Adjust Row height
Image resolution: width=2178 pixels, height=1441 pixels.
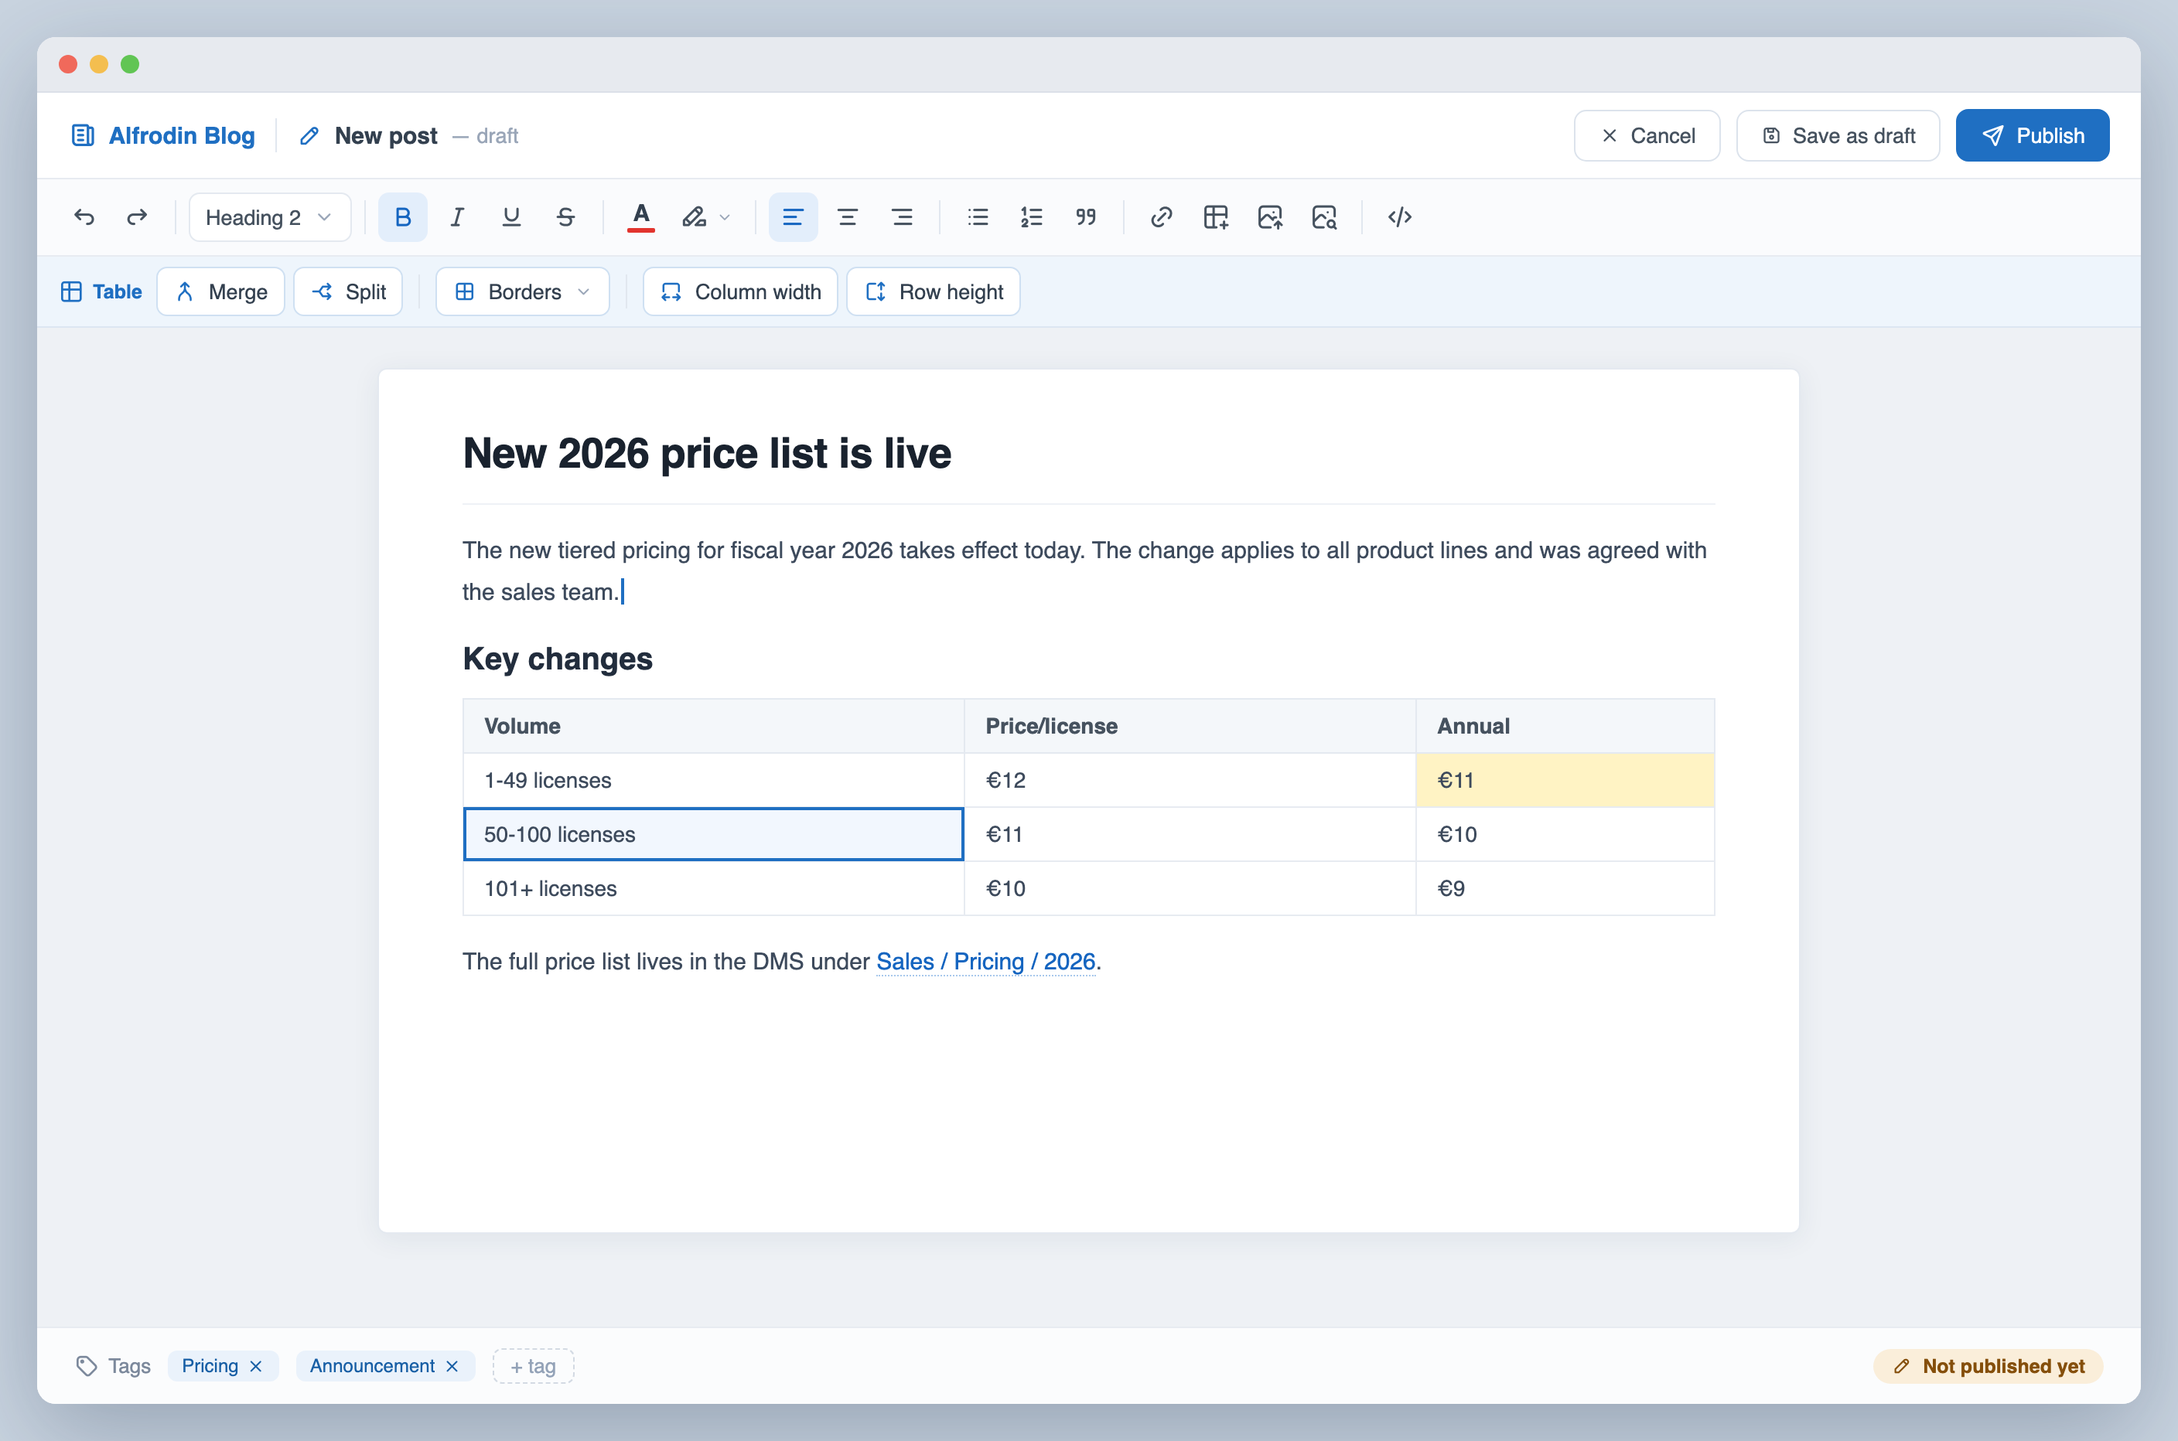934,291
